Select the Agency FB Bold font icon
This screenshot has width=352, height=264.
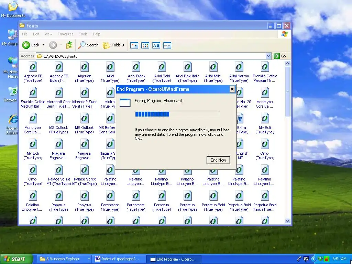point(58,72)
